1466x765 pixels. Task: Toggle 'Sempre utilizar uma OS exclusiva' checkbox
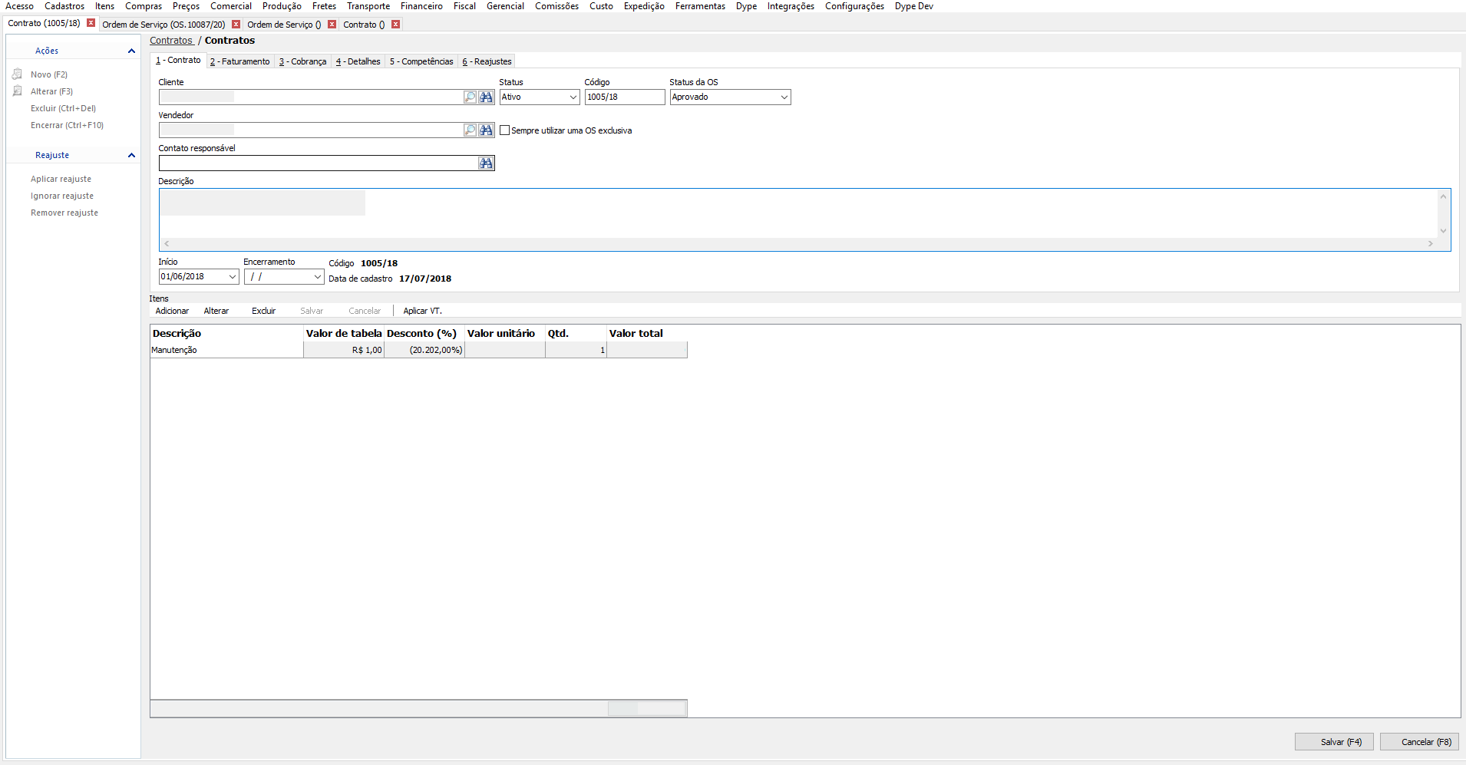(x=504, y=130)
